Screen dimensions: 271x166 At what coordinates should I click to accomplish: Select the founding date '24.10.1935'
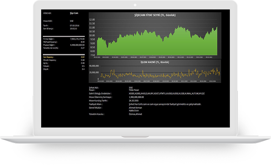coord(134,101)
